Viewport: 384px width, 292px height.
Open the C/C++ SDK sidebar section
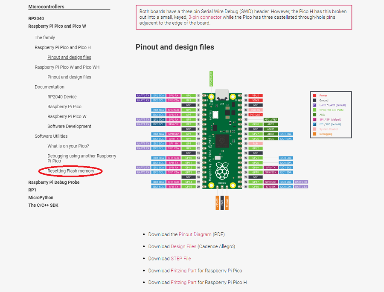pyautogui.click(x=43, y=205)
